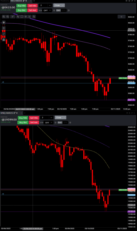Select GTC time-in-force in the MNQ panel

pyautogui.click(x=66, y=123)
